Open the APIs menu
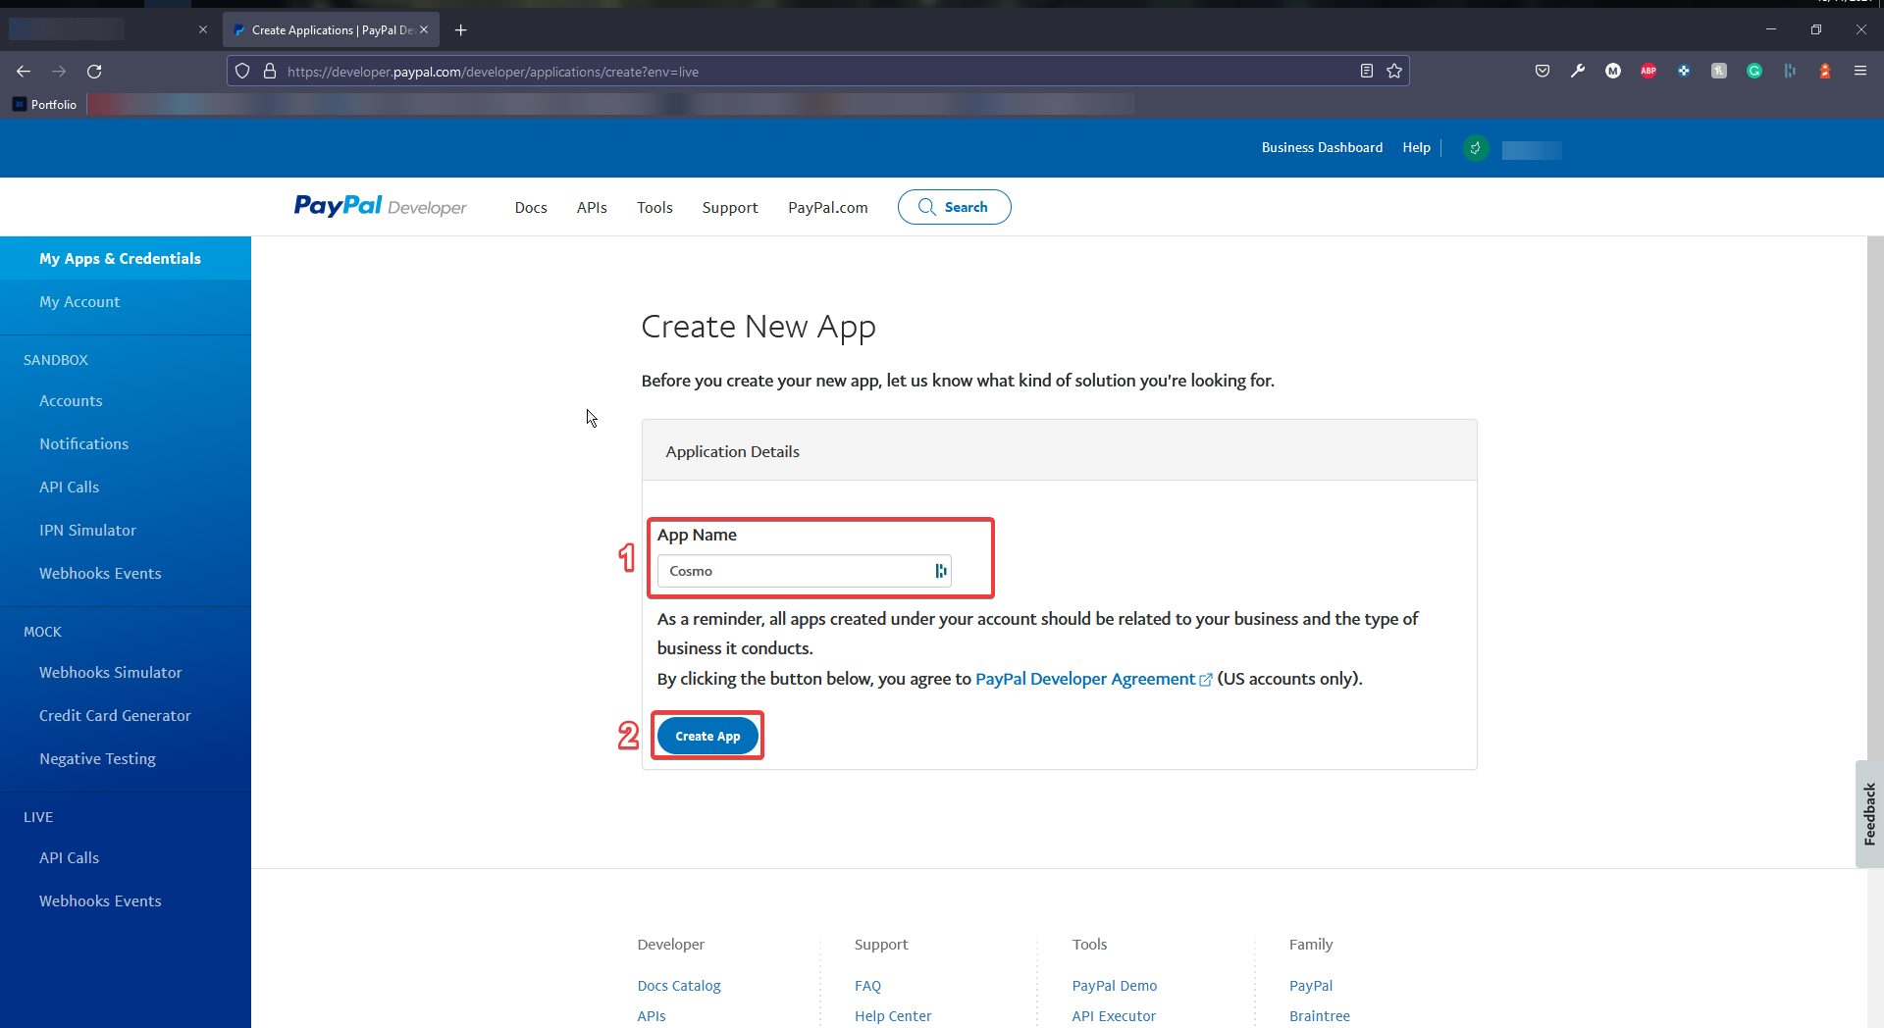Viewport: 1884px width, 1028px height. tap(592, 208)
